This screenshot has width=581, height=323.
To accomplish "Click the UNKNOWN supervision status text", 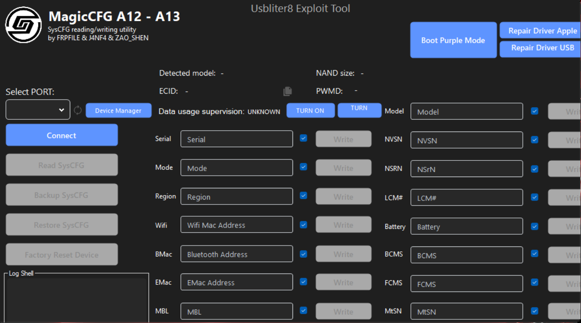I will click(264, 112).
